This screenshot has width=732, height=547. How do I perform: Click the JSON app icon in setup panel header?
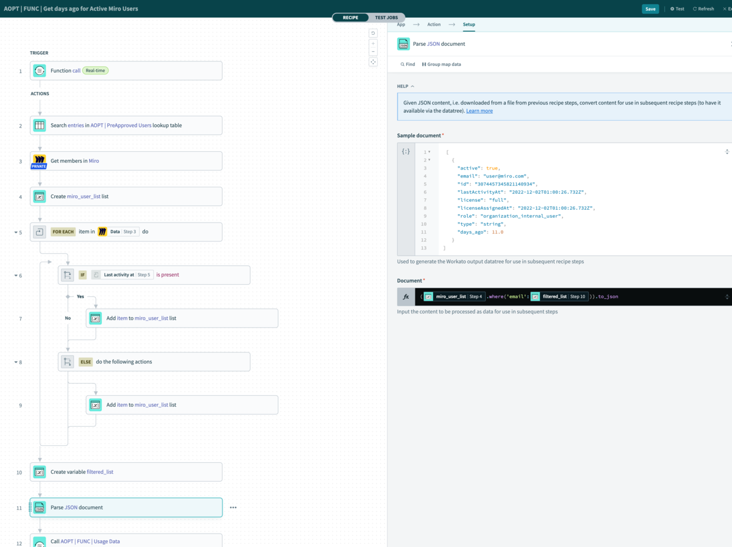coord(403,44)
